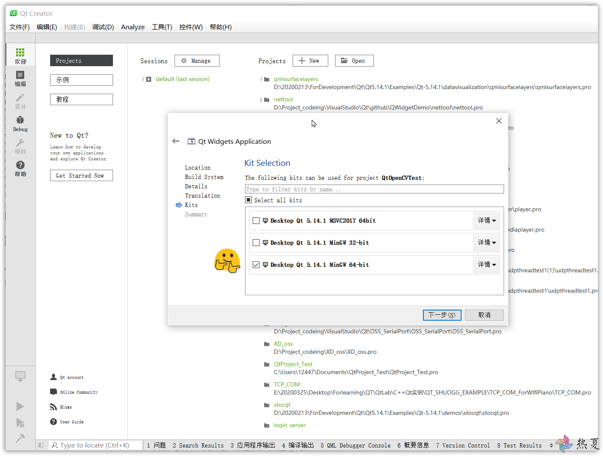Click Open project button

click(x=354, y=61)
